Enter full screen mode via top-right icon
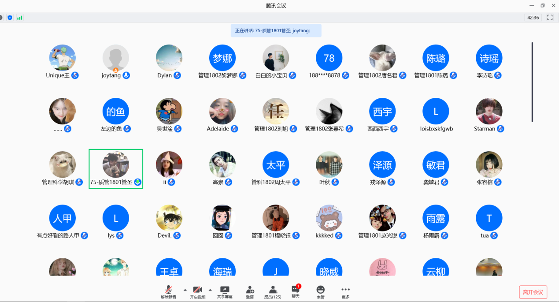The height and width of the screenshot is (302, 559). pyautogui.click(x=550, y=18)
